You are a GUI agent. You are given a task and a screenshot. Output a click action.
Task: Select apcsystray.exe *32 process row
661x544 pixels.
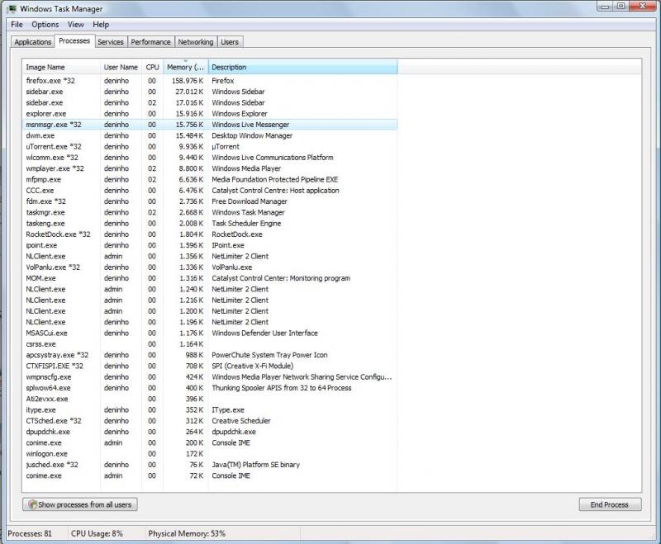click(210, 355)
